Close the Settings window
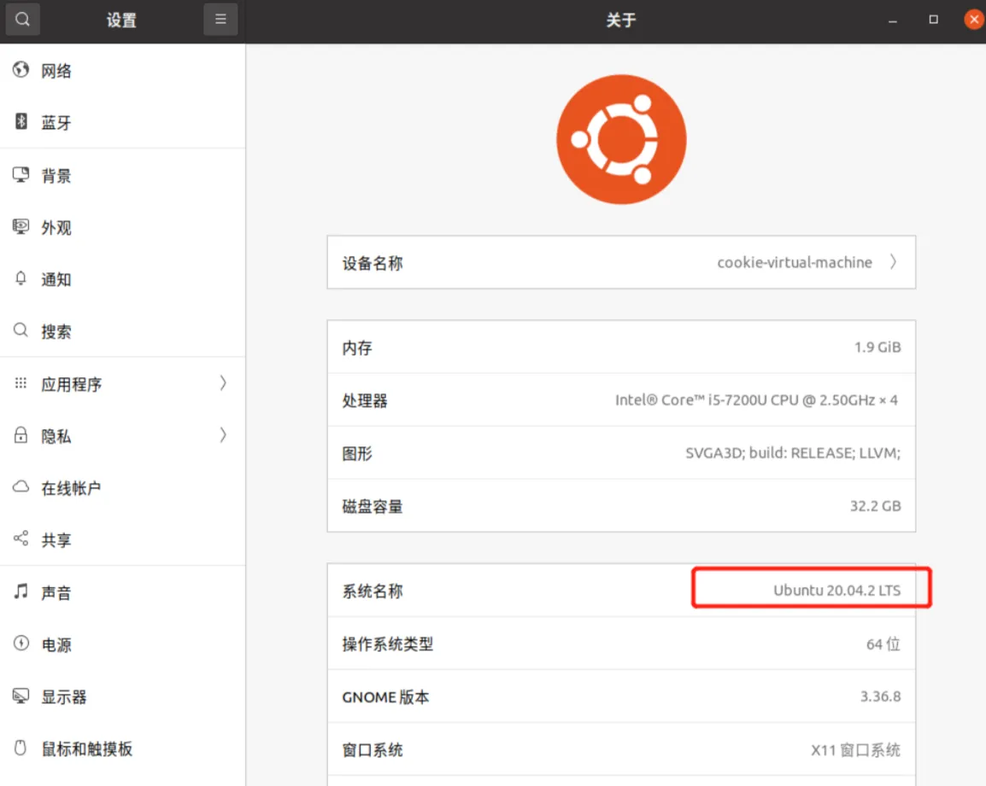 [x=974, y=20]
